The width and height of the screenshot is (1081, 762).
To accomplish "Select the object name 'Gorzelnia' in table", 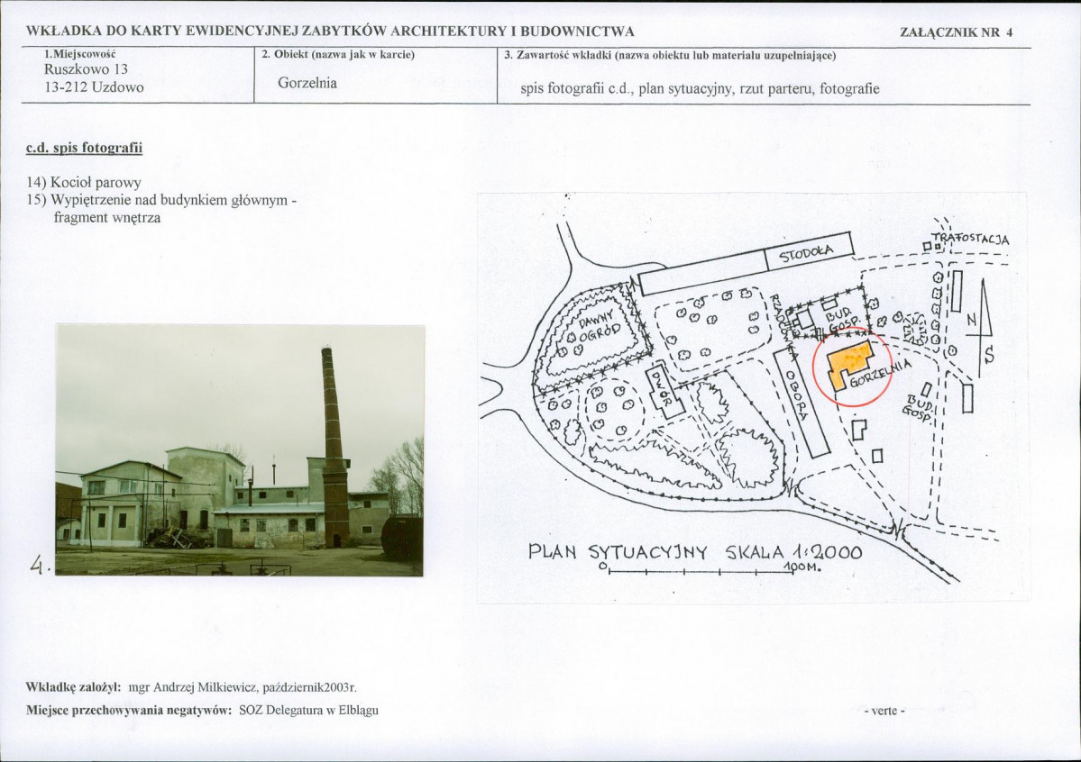I will click(307, 83).
